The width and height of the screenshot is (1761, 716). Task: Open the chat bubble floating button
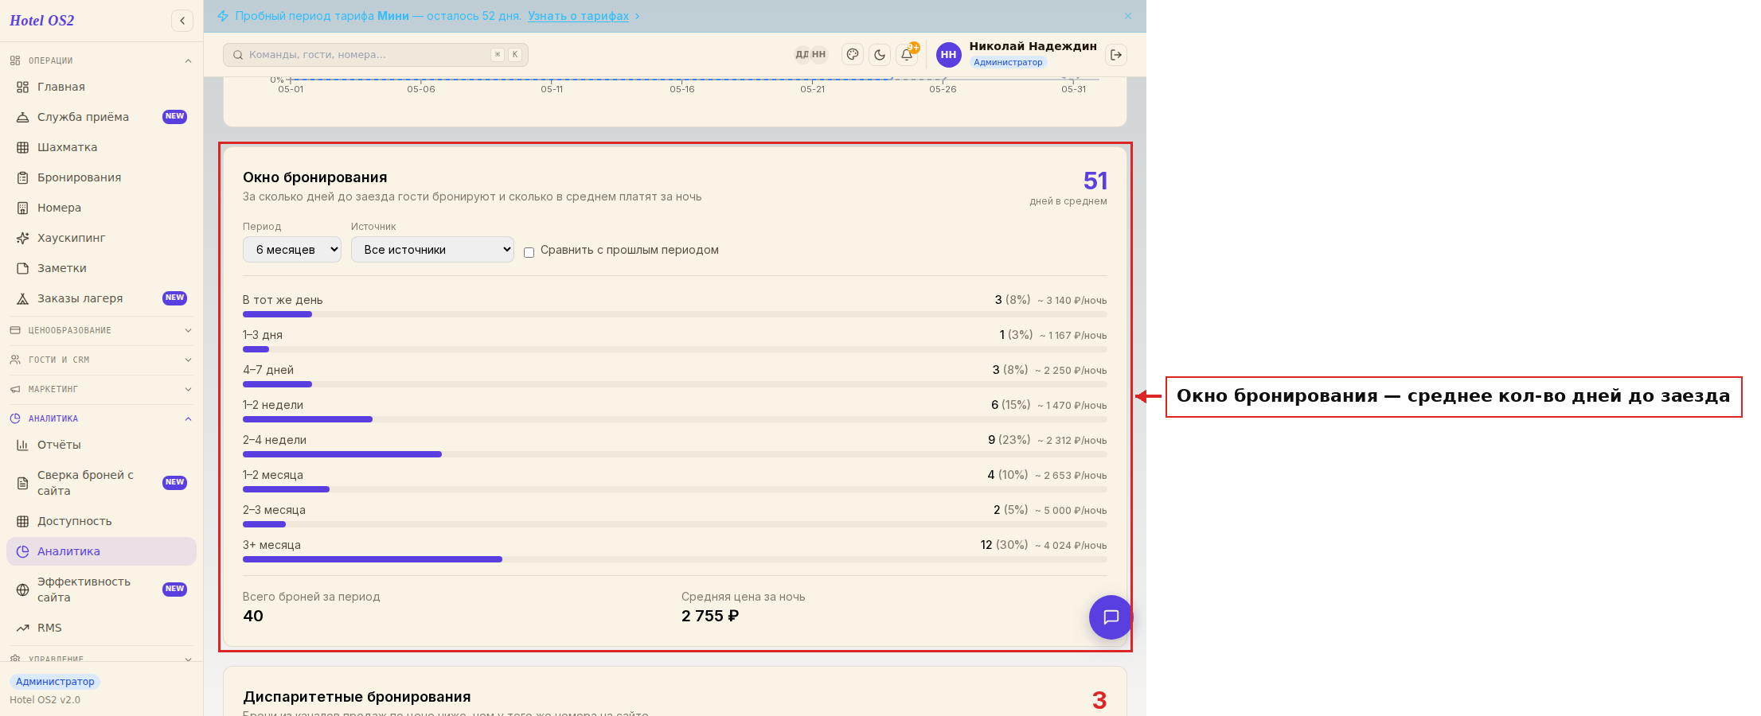pos(1111,617)
